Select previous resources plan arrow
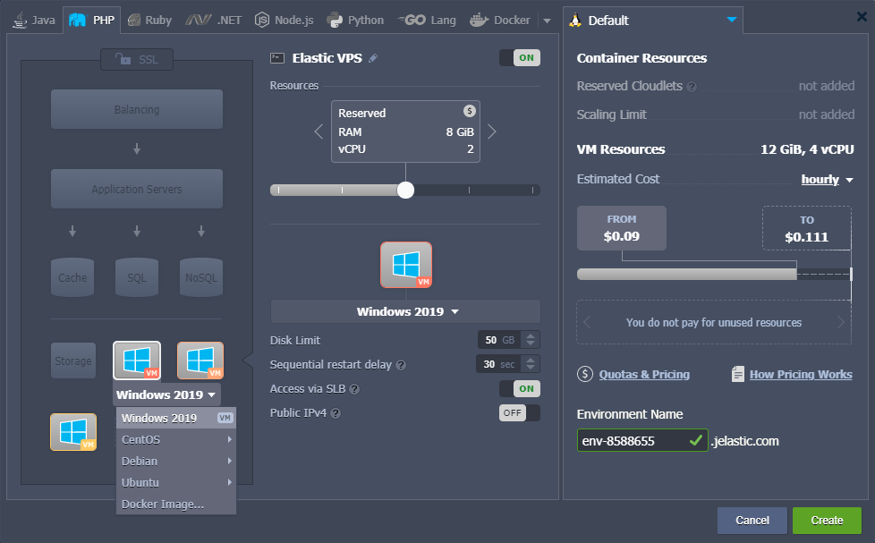This screenshot has height=543, width=875. pyautogui.click(x=319, y=132)
